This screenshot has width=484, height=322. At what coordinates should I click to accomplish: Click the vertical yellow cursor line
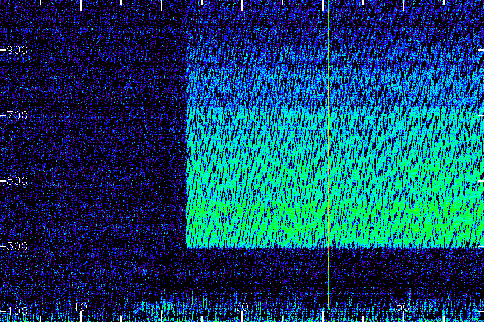click(329, 154)
